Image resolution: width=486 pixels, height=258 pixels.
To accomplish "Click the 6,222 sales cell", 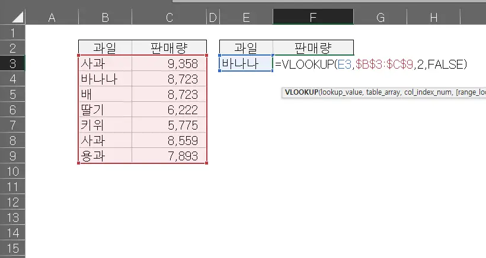I will [170, 110].
